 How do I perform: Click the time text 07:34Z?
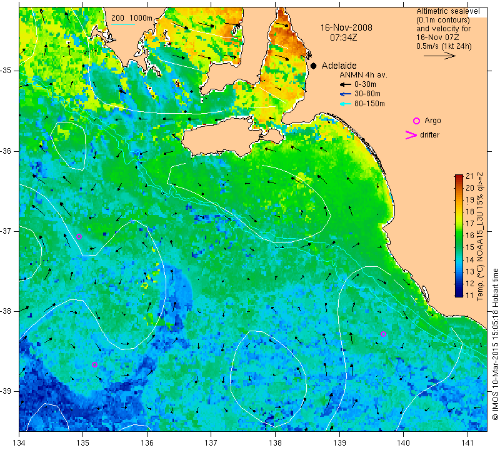[343, 37]
